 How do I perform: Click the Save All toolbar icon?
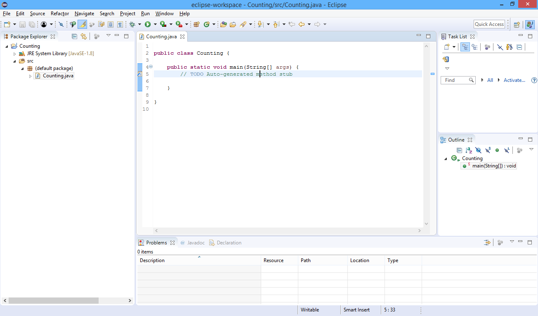coord(32,24)
